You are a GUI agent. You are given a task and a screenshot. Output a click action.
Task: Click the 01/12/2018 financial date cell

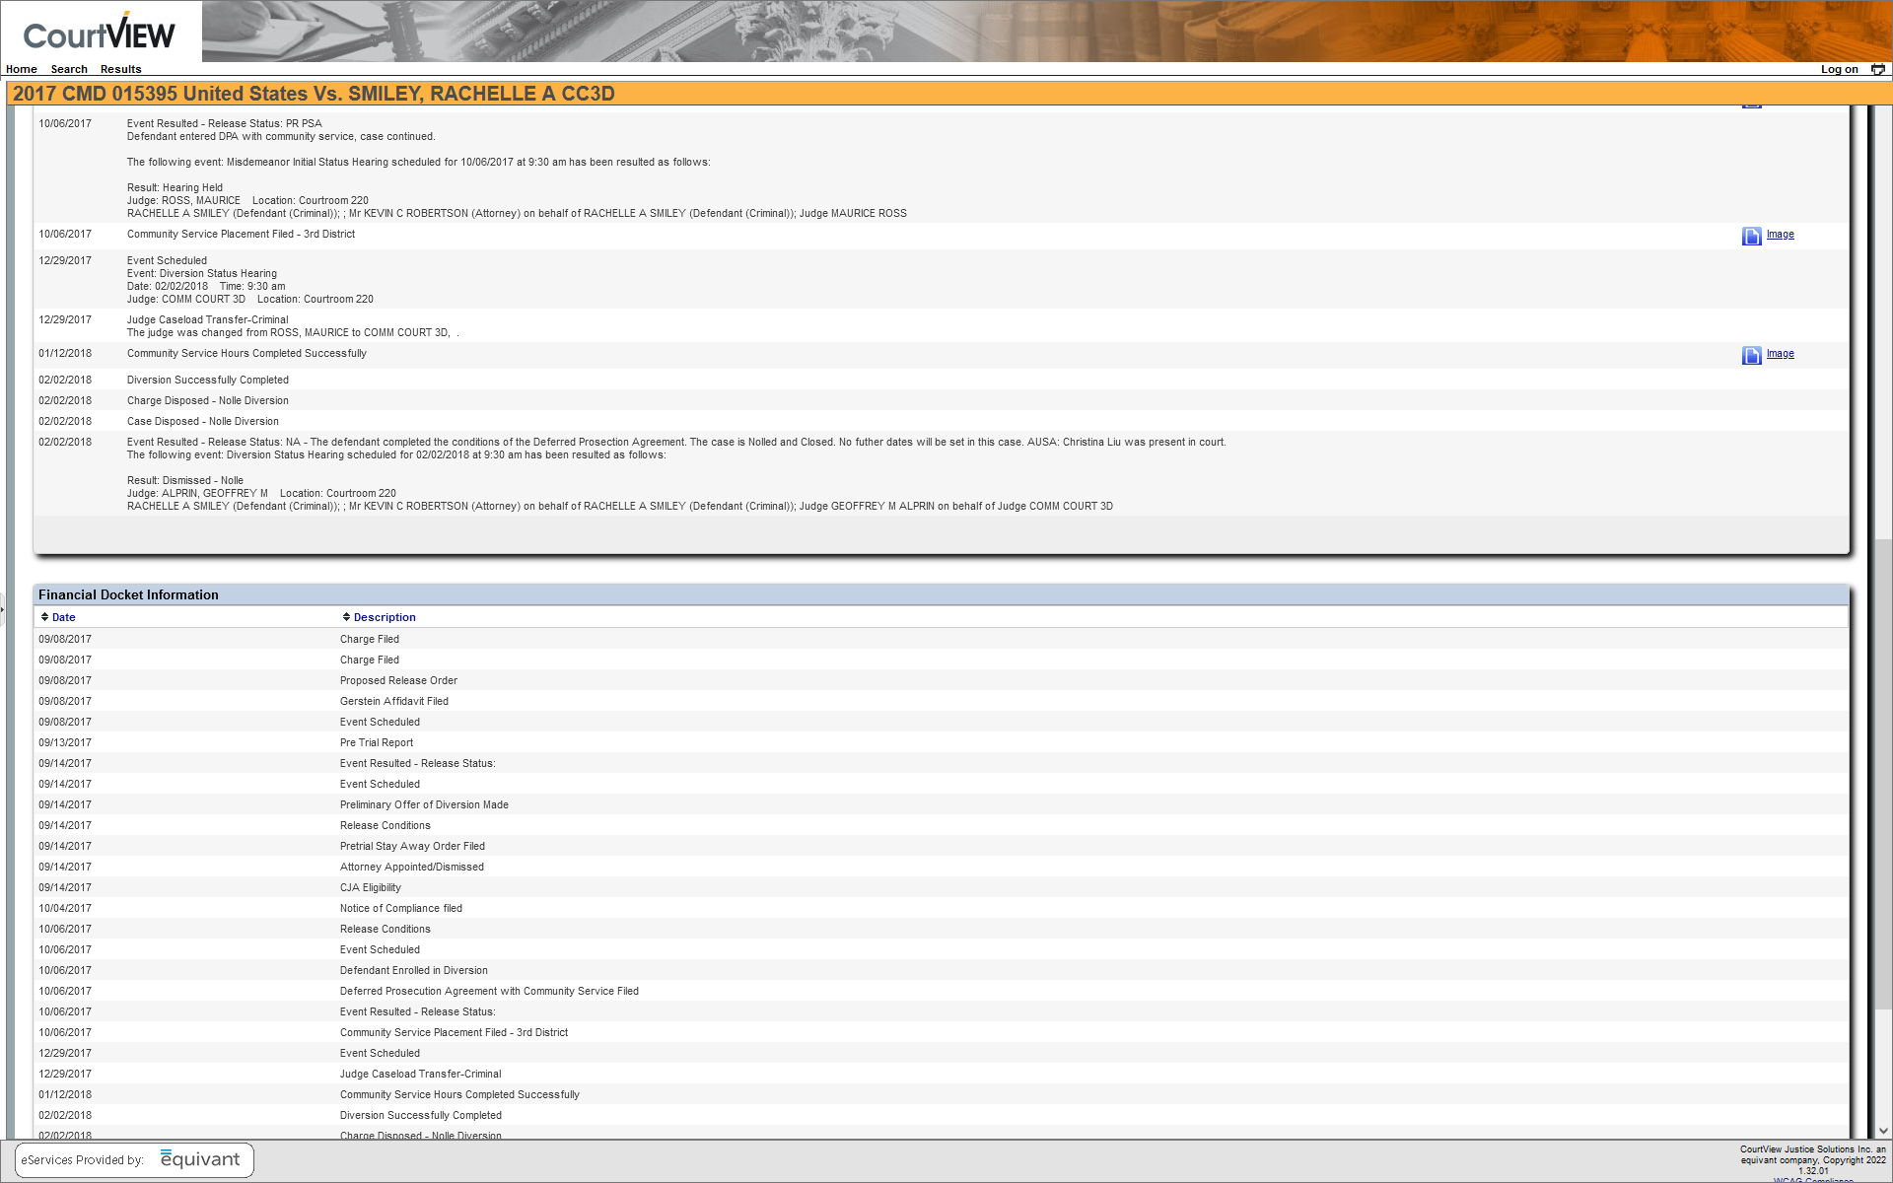click(65, 1094)
